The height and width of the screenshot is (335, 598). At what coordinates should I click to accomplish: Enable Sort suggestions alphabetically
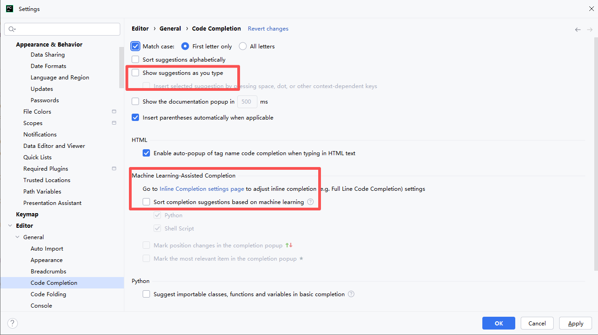pyautogui.click(x=135, y=59)
